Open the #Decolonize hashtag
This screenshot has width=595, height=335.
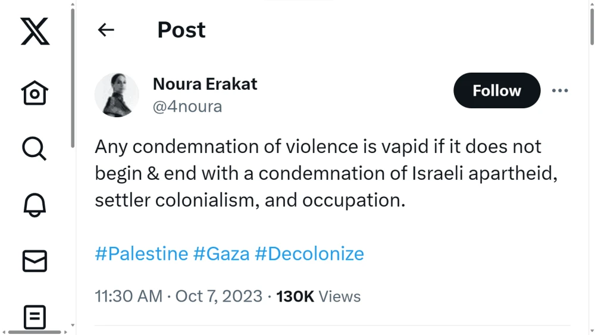309,253
